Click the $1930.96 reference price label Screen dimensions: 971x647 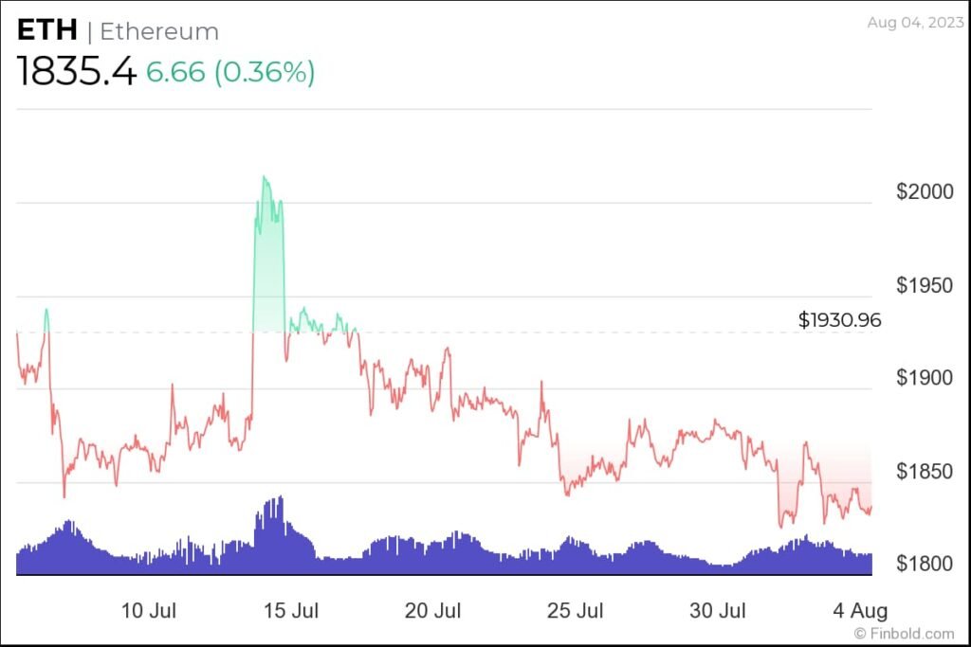tap(839, 320)
